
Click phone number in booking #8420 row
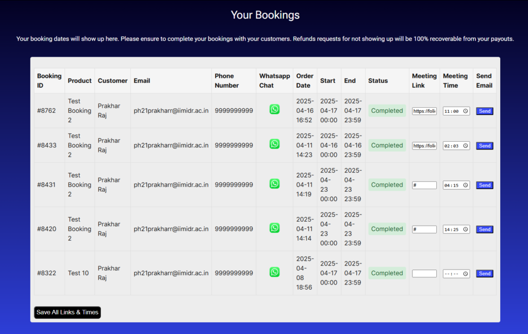(234, 229)
